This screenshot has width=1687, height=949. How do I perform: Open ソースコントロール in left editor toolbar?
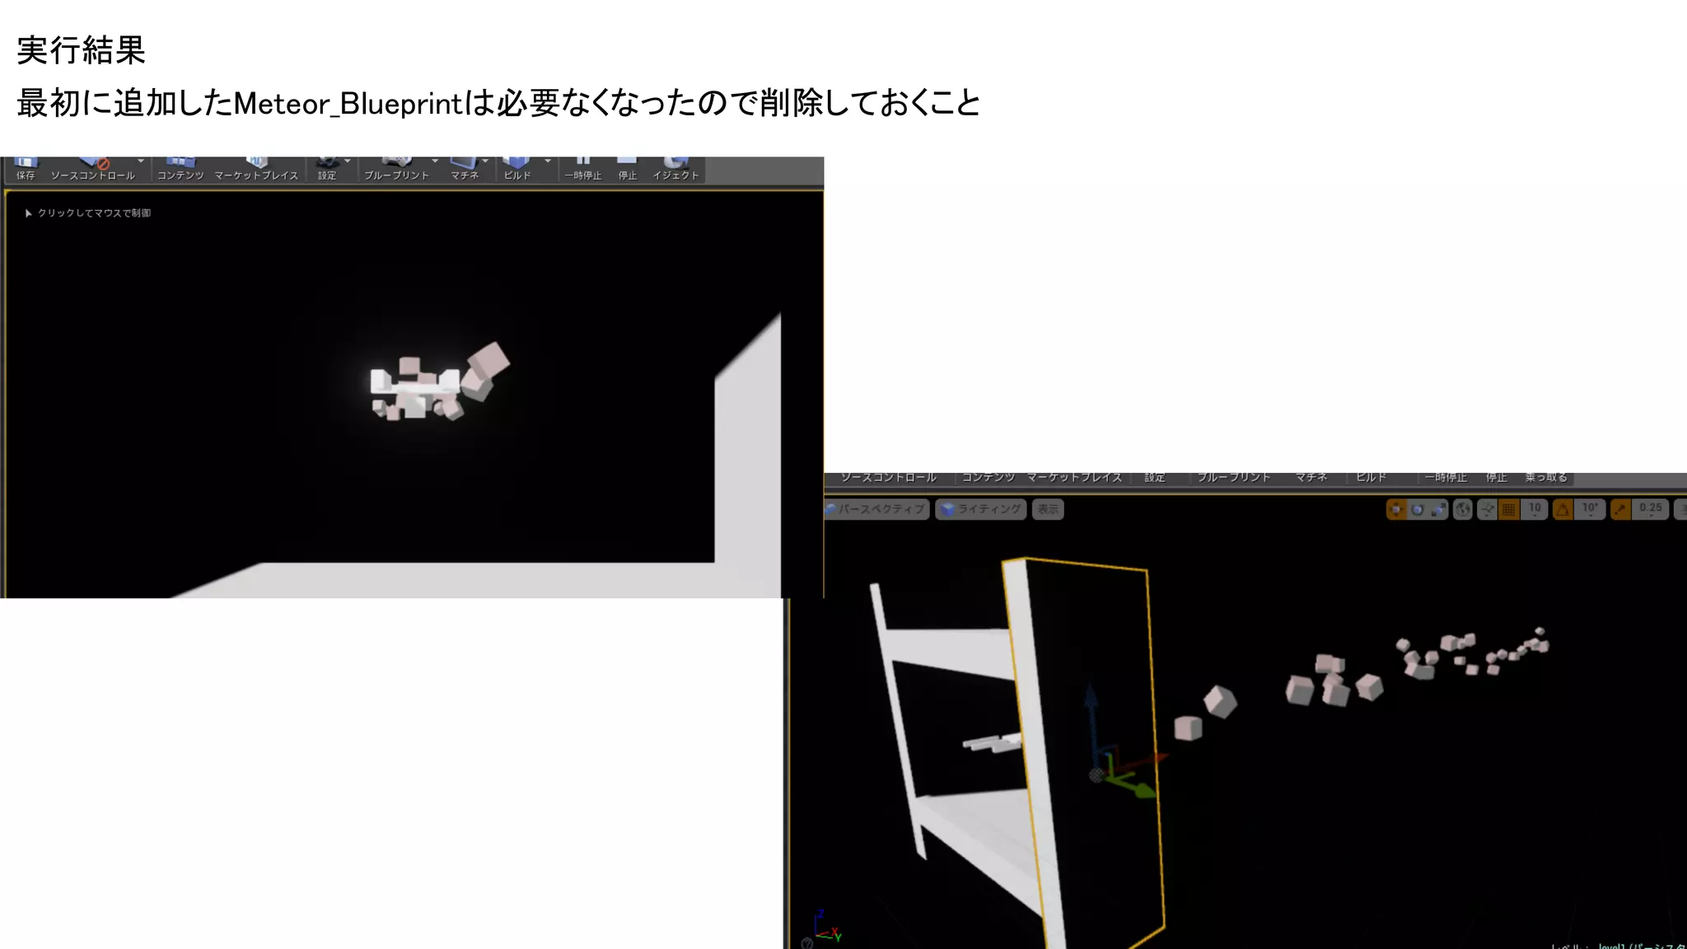[x=92, y=170]
